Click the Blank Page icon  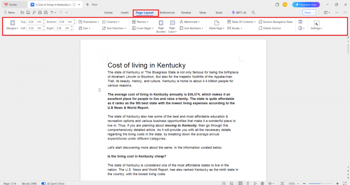coord(216,23)
